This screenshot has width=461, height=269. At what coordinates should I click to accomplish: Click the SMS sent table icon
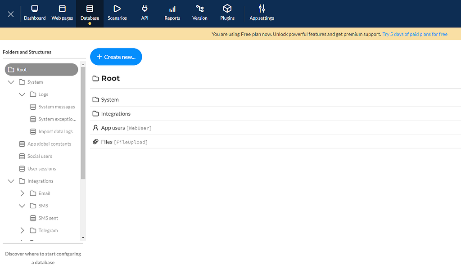coord(33,218)
